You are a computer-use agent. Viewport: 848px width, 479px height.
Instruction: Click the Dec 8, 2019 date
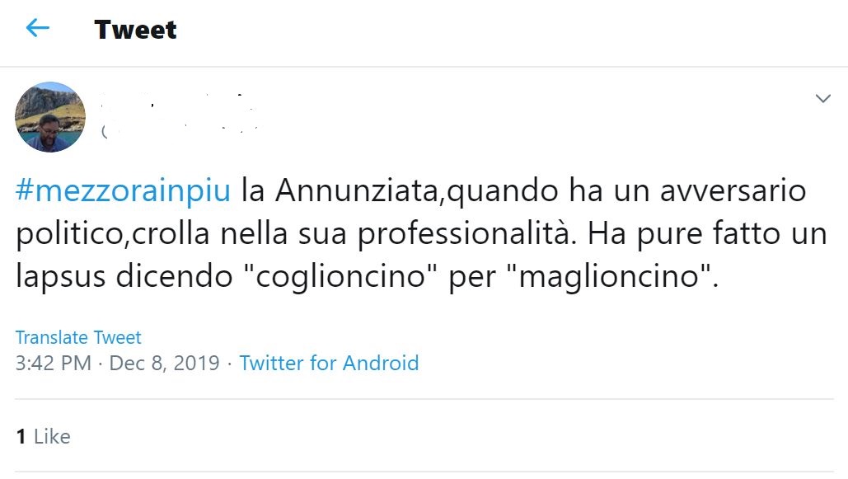[x=165, y=363]
